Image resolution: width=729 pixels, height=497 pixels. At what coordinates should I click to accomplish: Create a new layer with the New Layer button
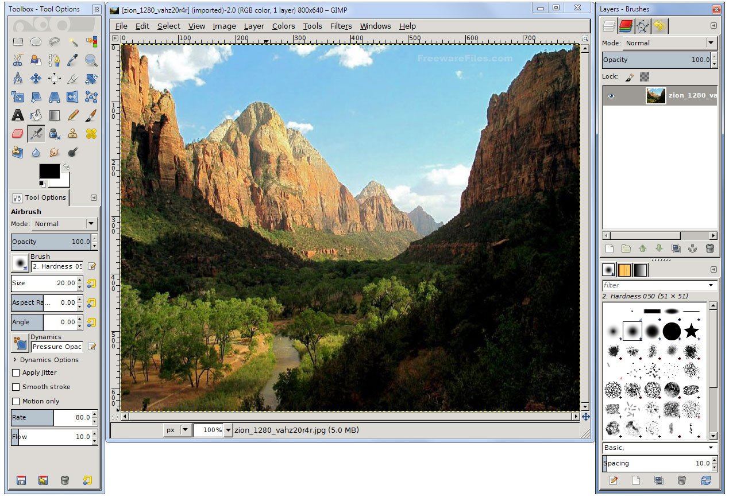click(x=609, y=248)
